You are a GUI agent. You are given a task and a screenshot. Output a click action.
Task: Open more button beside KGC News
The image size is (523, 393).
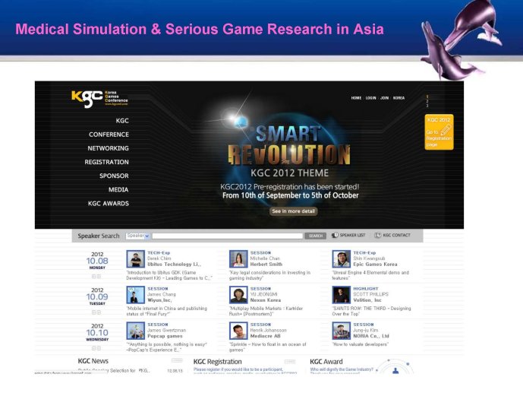(x=177, y=360)
